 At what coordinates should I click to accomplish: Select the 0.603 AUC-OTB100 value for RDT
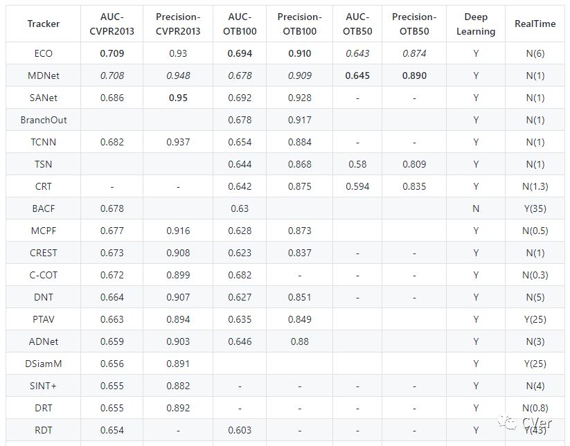click(x=240, y=430)
